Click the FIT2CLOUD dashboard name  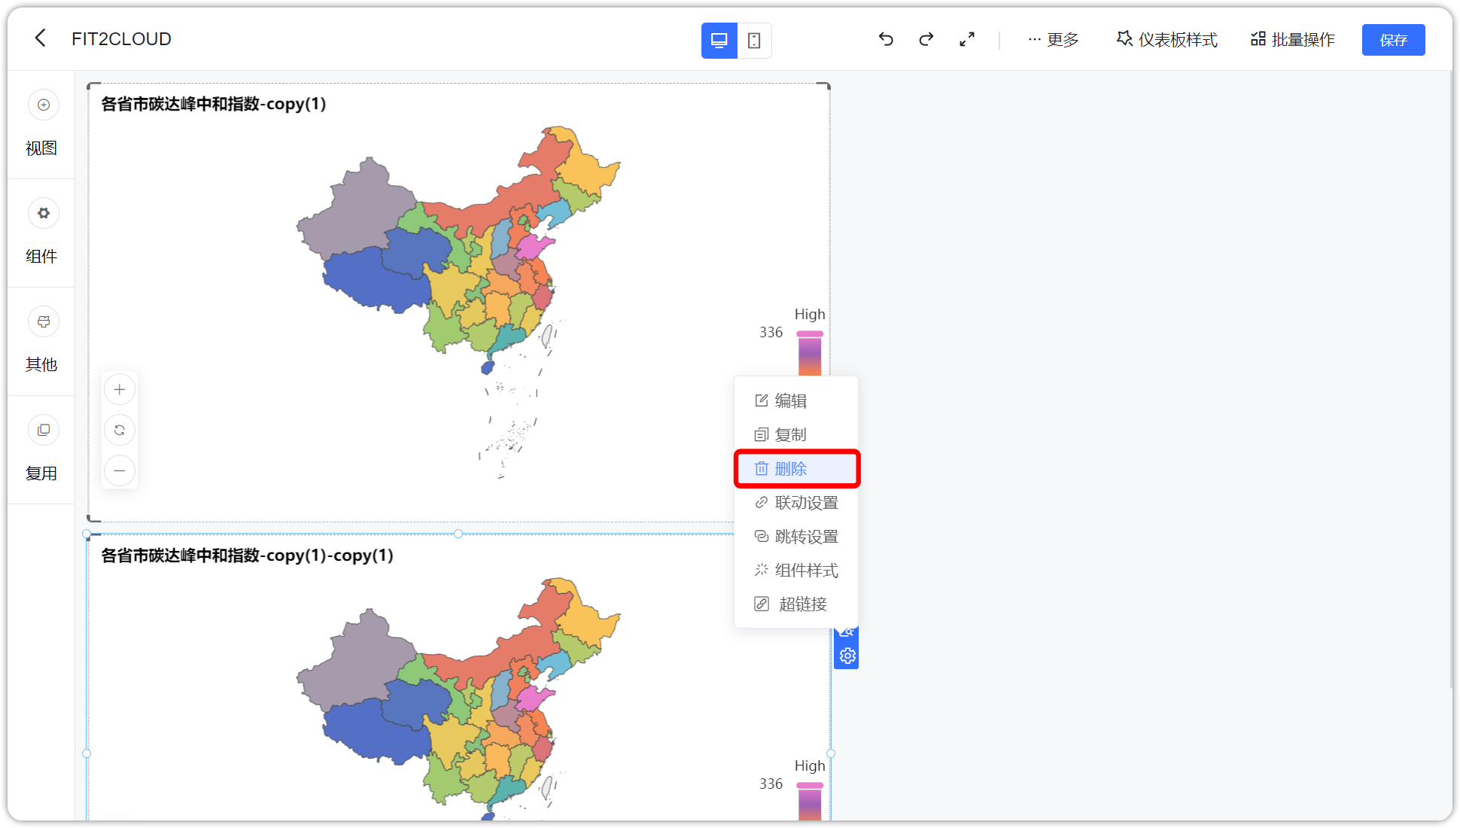tap(121, 38)
